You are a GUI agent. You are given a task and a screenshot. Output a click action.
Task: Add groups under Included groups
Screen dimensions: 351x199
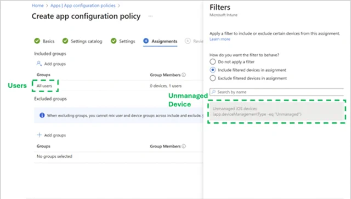pos(55,64)
